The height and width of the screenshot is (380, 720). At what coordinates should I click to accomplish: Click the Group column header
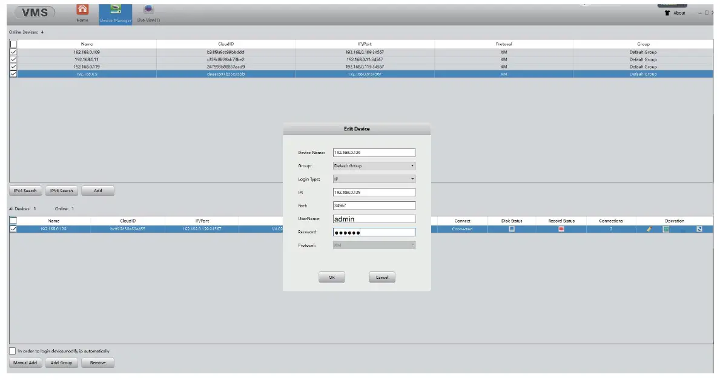pyautogui.click(x=643, y=44)
